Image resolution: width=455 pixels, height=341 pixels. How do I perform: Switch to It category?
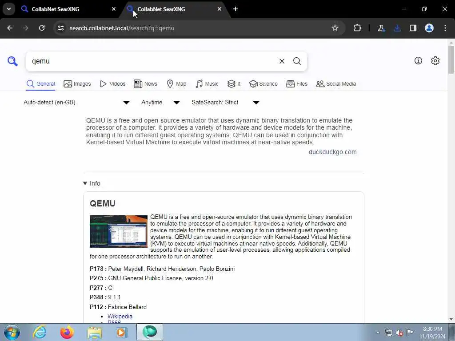click(234, 84)
